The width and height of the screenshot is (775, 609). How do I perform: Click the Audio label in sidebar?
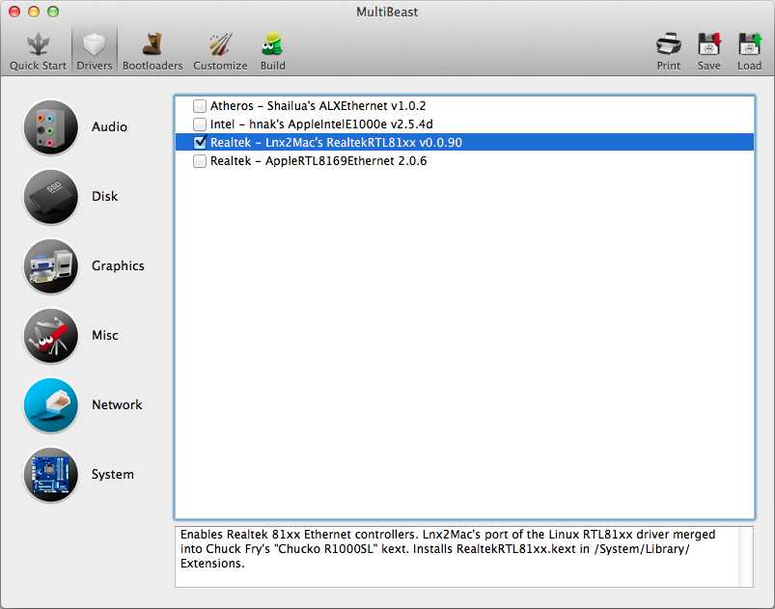(x=109, y=127)
